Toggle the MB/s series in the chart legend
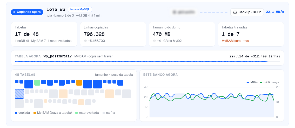The height and width of the screenshot is (128, 295). [x=252, y=82]
